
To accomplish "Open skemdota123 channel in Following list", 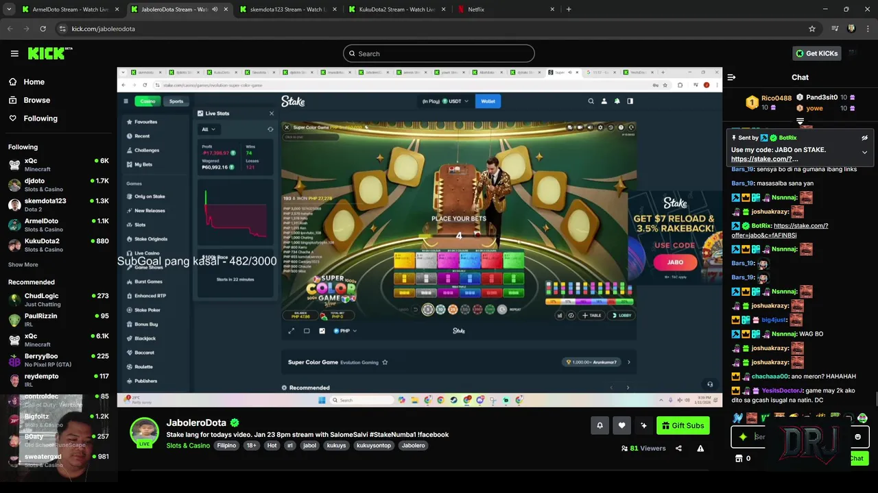I will pyautogui.click(x=58, y=205).
